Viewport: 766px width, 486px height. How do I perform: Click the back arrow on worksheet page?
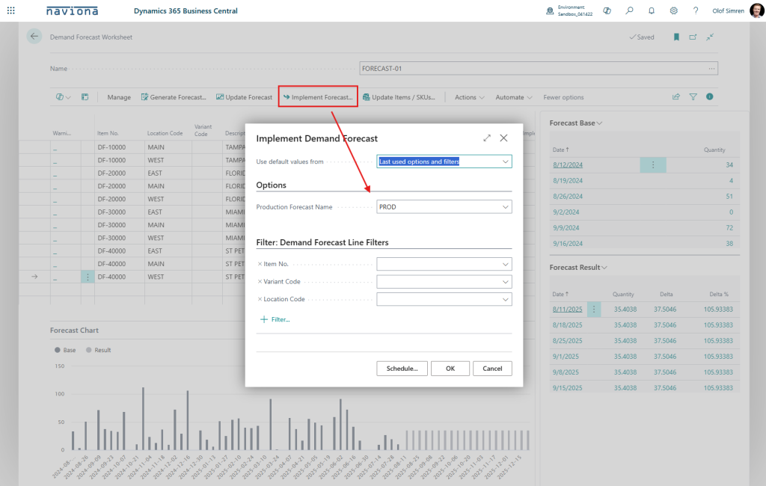click(x=34, y=37)
